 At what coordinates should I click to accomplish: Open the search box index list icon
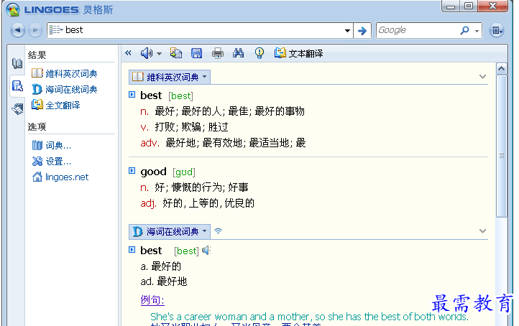coord(56,30)
